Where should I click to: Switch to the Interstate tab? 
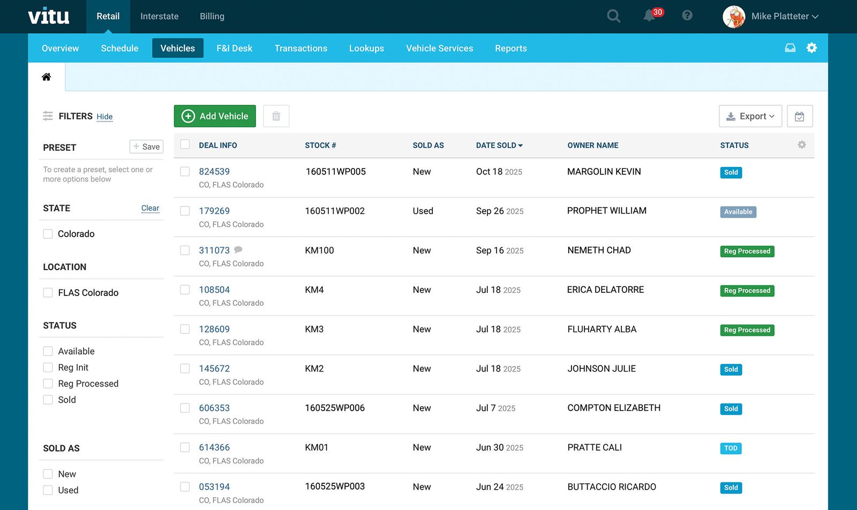point(159,16)
